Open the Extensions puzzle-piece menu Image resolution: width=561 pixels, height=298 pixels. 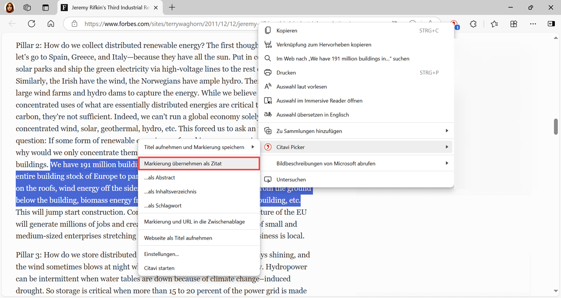click(x=473, y=24)
